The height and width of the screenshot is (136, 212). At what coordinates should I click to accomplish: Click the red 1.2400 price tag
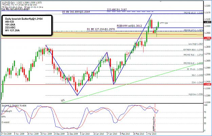click(207, 84)
